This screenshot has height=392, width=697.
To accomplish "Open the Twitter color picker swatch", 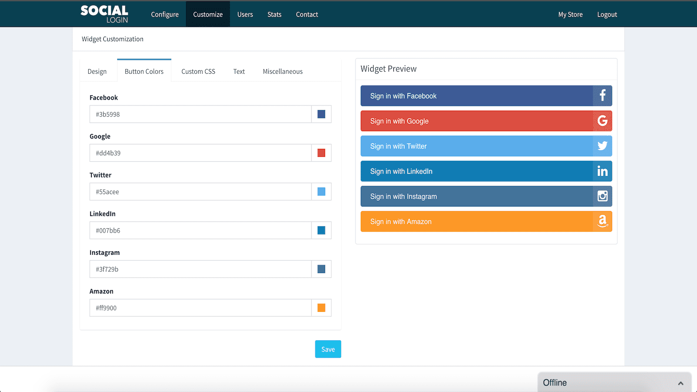I will pyautogui.click(x=321, y=192).
